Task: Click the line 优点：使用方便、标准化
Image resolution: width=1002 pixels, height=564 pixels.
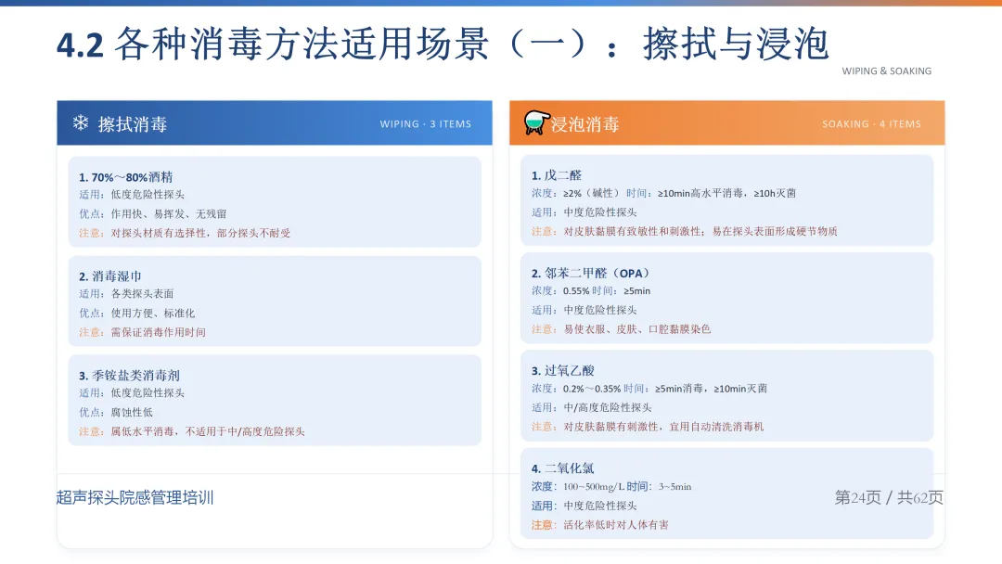Action: click(x=136, y=313)
